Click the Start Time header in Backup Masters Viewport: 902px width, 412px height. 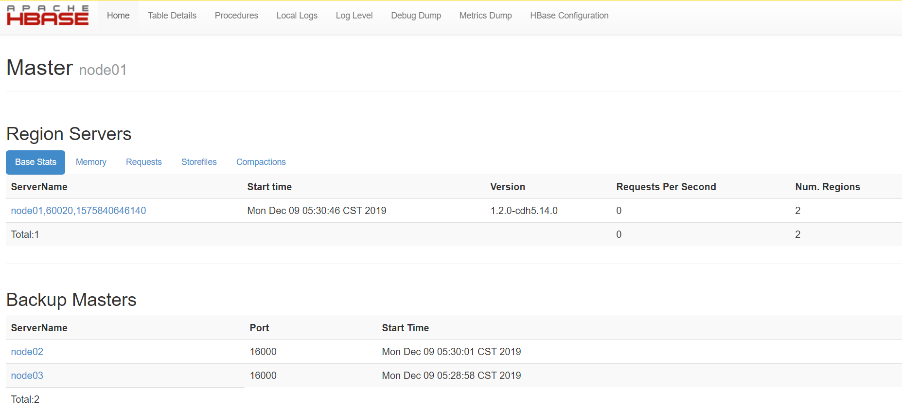pos(405,328)
